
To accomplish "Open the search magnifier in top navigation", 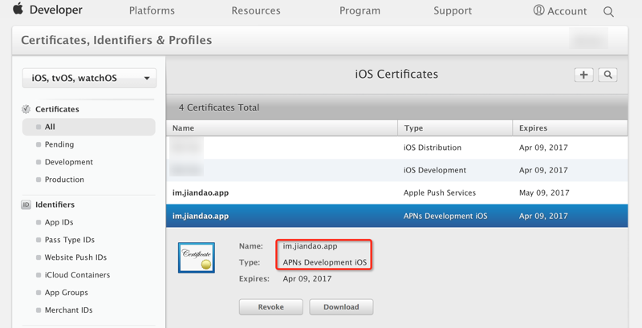I will point(608,11).
